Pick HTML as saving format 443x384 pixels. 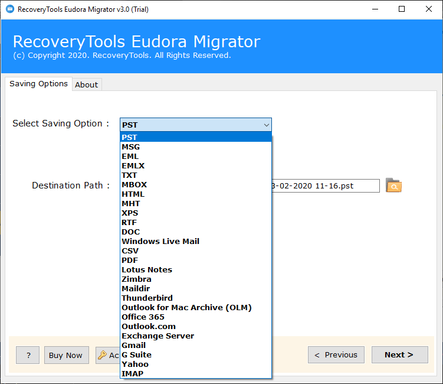coord(195,194)
